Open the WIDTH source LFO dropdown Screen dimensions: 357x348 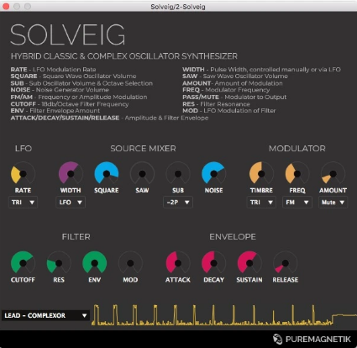pos(71,203)
